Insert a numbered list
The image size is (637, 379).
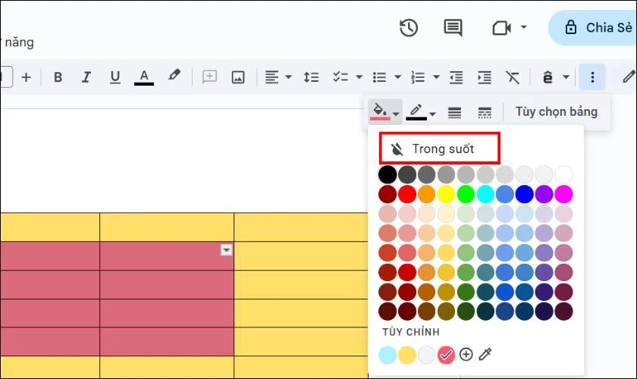click(418, 77)
